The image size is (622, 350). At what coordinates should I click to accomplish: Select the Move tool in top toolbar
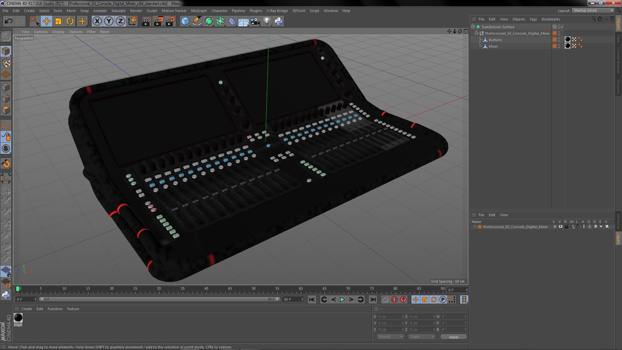tap(46, 21)
